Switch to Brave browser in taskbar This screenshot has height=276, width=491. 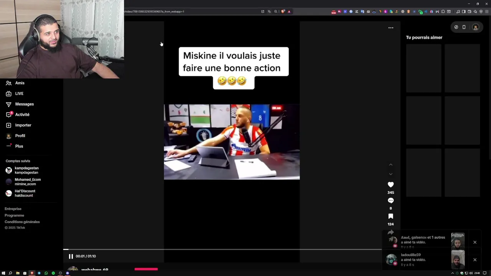pos(32,273)
